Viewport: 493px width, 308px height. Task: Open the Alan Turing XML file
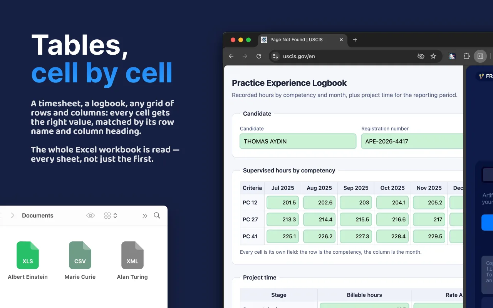[132, 260]
